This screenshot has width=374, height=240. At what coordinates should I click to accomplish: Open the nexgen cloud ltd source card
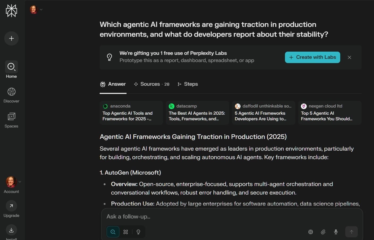tap(330, 113)
